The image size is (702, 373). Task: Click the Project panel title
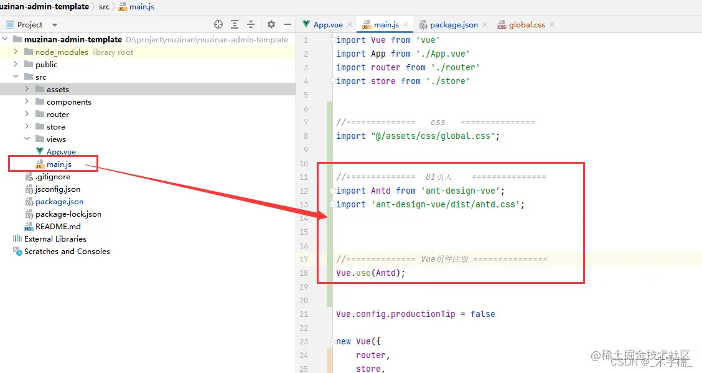pyautogui.click(x=29, y=25)
